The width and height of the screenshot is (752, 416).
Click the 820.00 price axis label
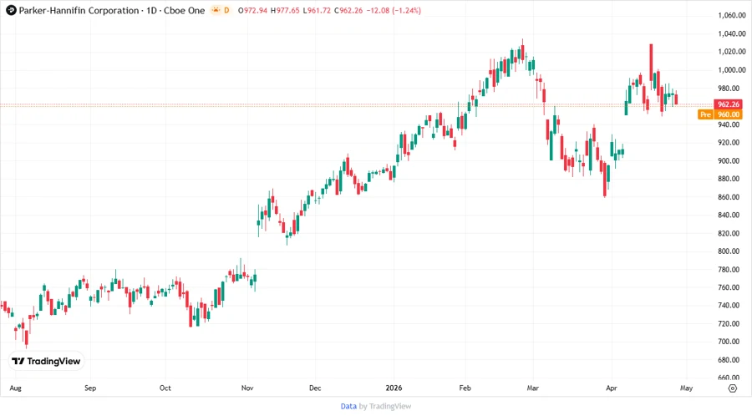click(729, 233)
